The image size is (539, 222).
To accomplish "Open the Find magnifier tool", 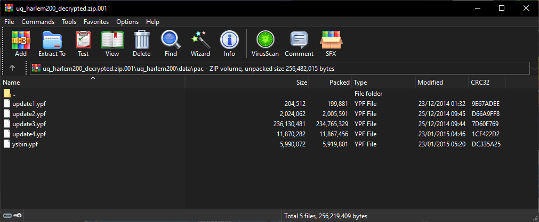I will 171,44.
